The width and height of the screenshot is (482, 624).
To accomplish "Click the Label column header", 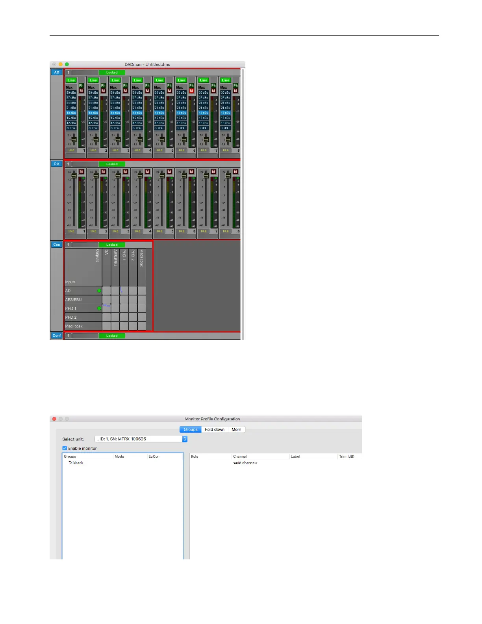I will pos(313,457).
